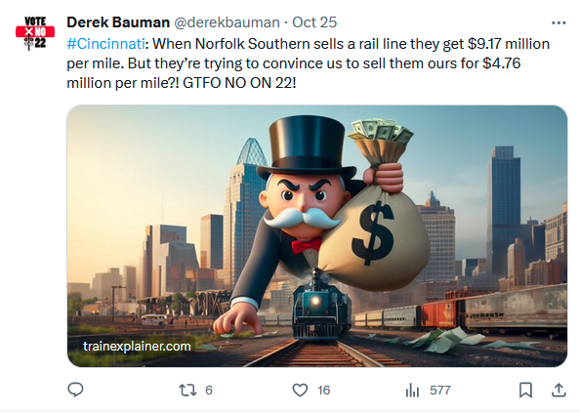Screen dimensions: 580x414
Task: Click the like count of 16
Action: point(323,391)
